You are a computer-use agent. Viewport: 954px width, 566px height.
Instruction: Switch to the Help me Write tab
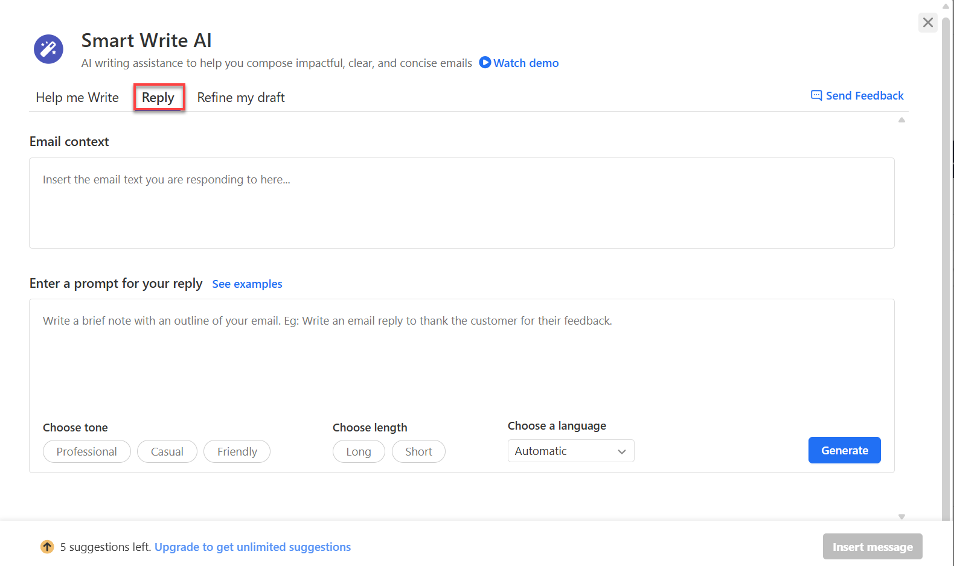(77, 97)
